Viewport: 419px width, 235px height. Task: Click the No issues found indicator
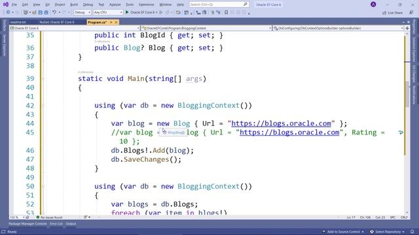(x=49, y=217)
